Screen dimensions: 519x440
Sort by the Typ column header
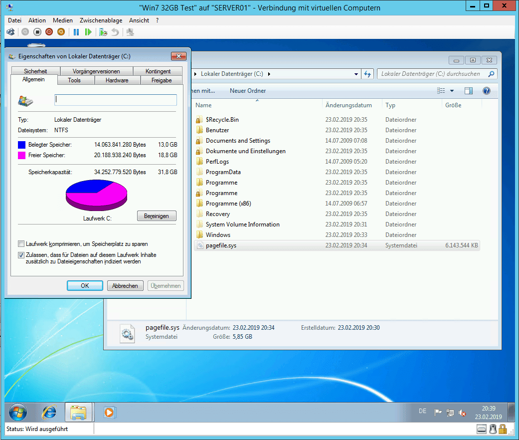[411, 105]
